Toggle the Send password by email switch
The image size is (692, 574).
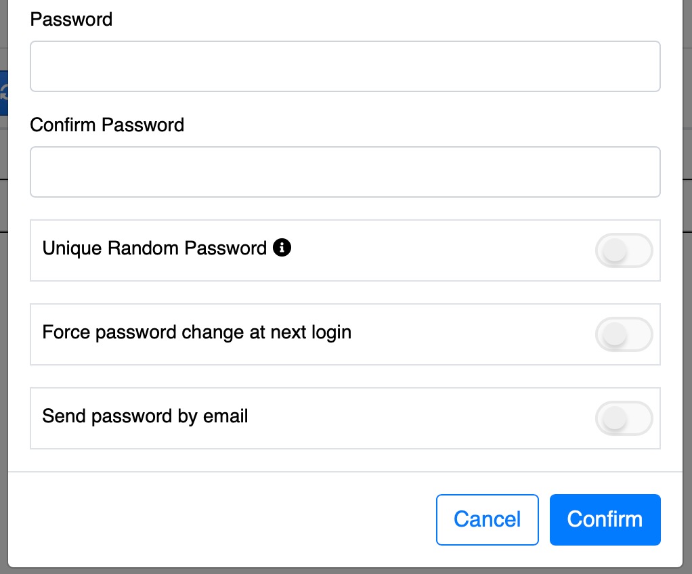(x=624, y=418)
